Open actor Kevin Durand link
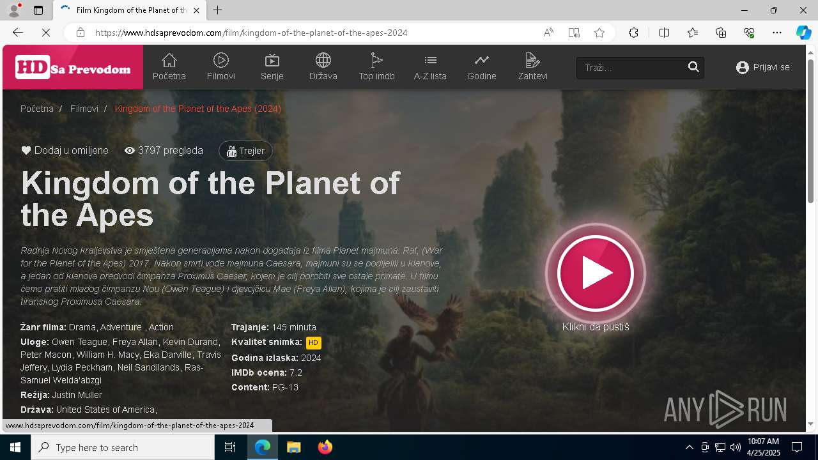 pos(190,342)
